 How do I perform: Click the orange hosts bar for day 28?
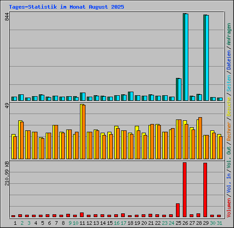click(200, 138)
